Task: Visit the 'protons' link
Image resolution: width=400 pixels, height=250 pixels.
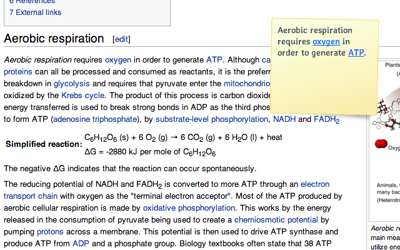Action: click(x=50, y=231)
